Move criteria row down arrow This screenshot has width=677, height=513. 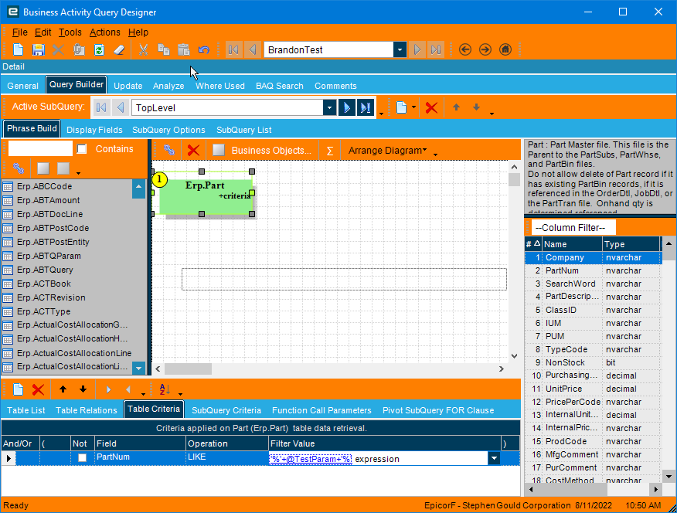(83, 389)
